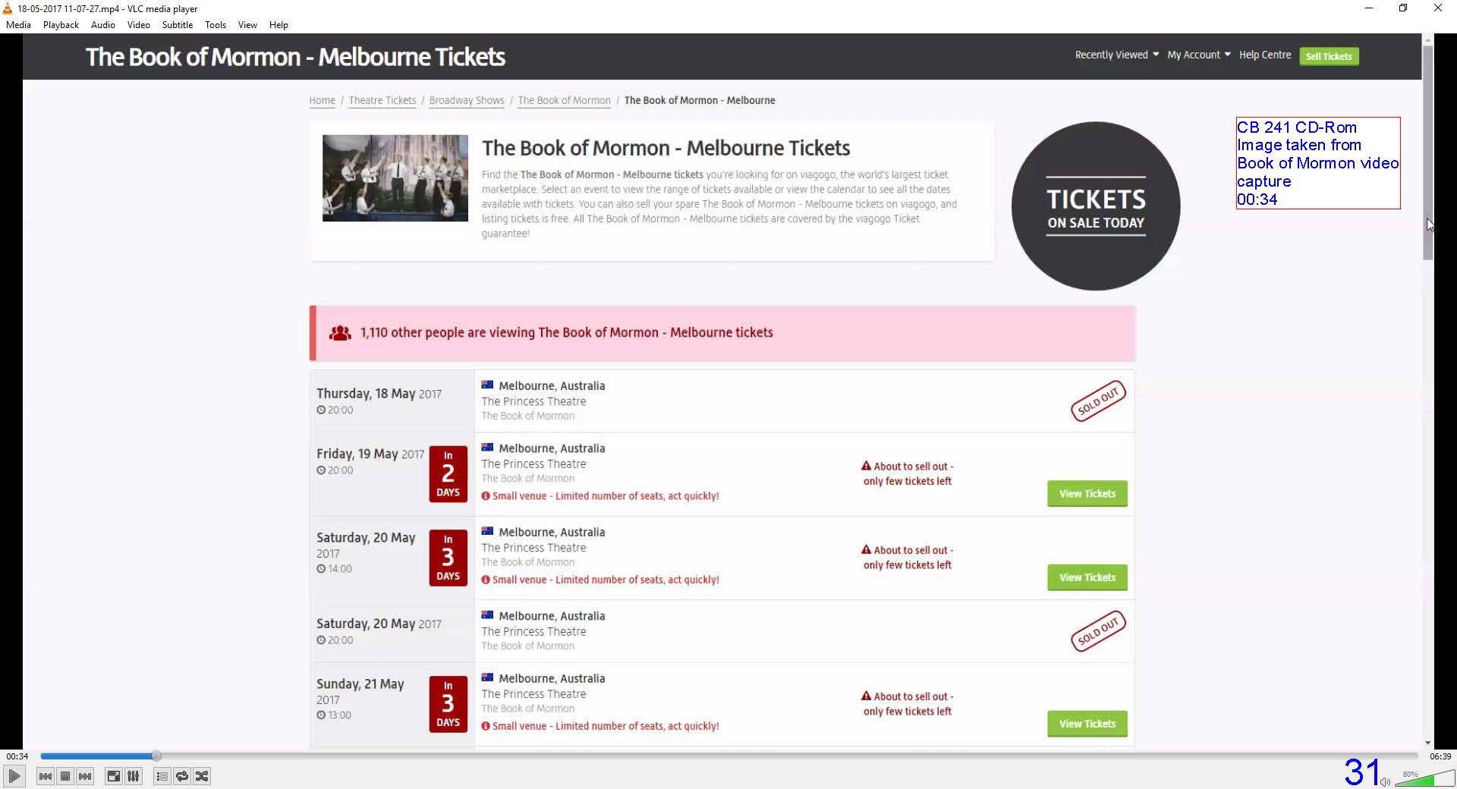Select 'Friday, 19 May 2017' date text

click(370, 454)
